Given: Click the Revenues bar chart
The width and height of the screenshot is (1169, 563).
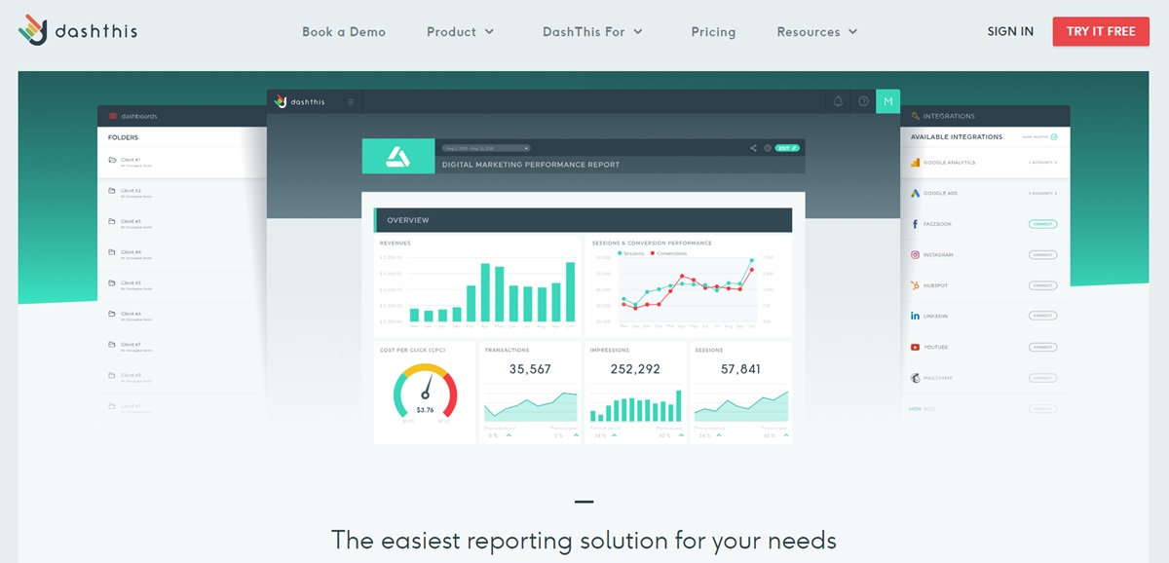Looking at the screenshot, I should click(477, 284).
